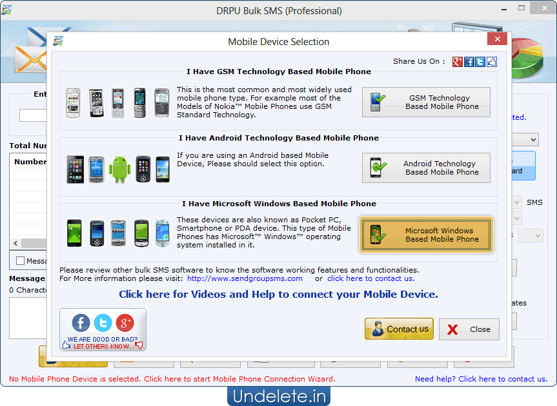Select Android Technology Based Mobile Phone button
Image resolution: width=557 pixels, height=406 pixels.
[426, 168]
